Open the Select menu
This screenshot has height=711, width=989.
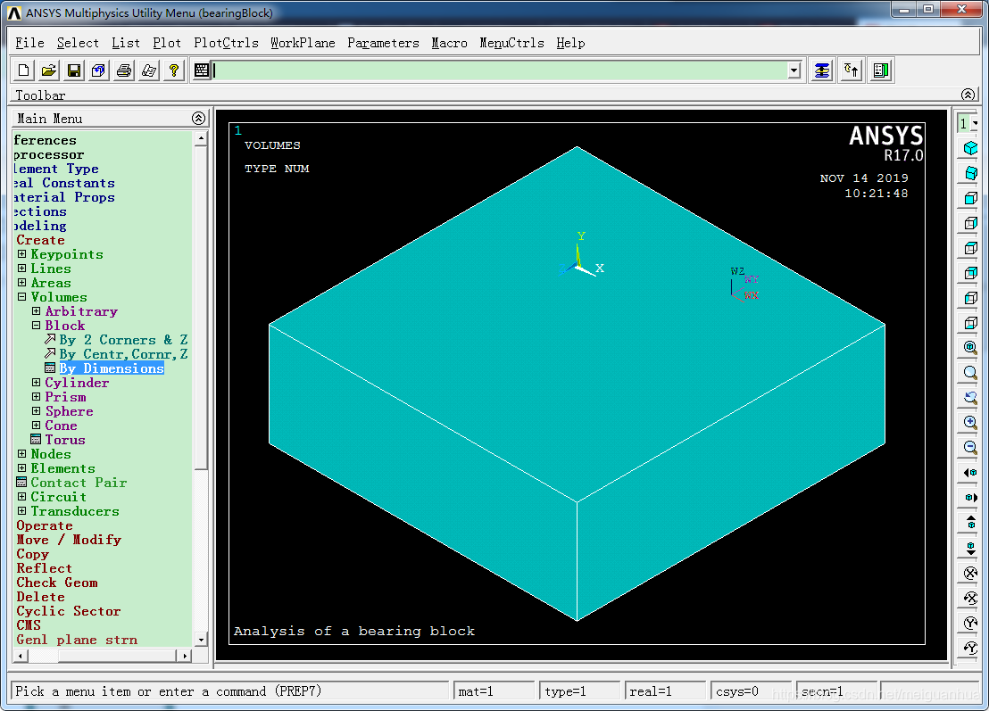(x=78, y=43)
